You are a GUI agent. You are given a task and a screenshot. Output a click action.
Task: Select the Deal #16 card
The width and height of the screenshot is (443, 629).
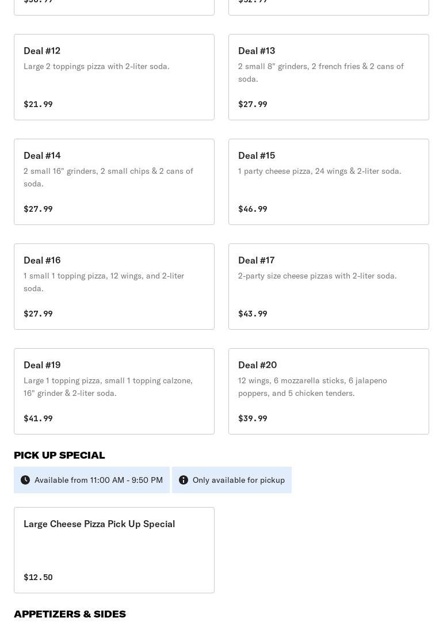114,287
